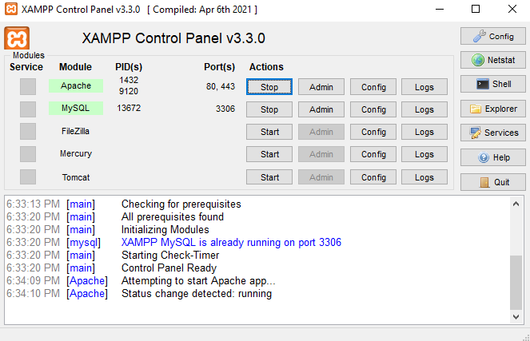Open Windows Services button

[492, 133]
